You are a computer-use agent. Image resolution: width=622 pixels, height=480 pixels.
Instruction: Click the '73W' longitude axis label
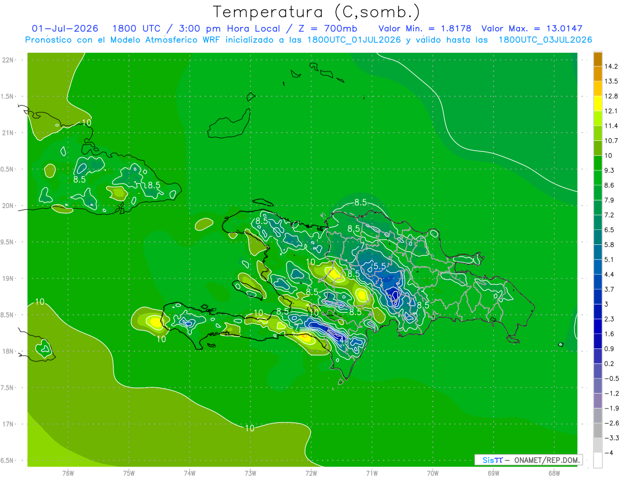pyautogui.click(x=250, y=473)
